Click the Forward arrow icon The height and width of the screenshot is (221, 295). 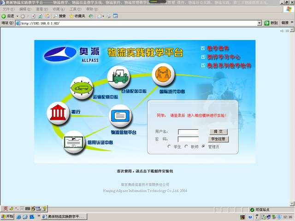click(23, 17)
